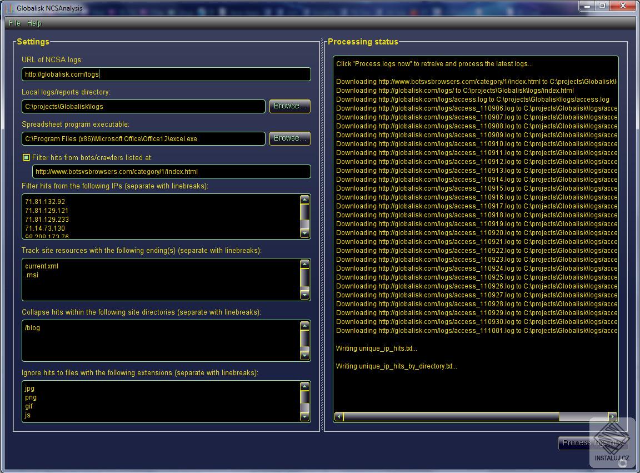Click the botsvsbrowsers.com URL field
This screenshot has width=640, height=473.
click(172, 172)
